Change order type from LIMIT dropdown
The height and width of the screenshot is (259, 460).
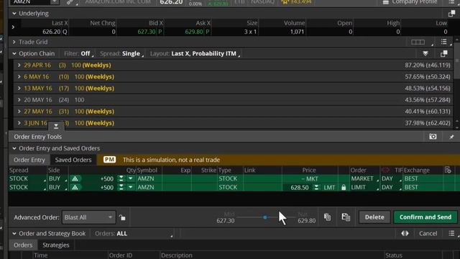364,187
